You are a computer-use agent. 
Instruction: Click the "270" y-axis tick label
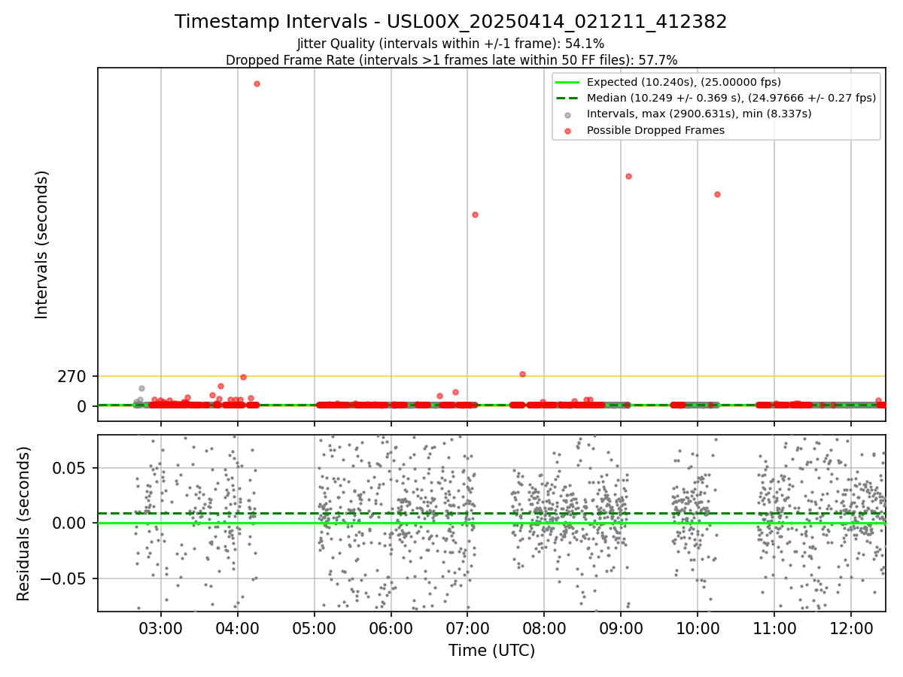tap(72, 376)
